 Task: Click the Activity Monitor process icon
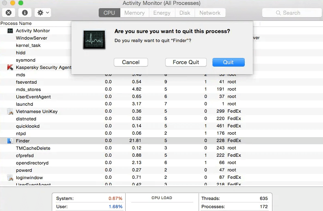point(10,31)
